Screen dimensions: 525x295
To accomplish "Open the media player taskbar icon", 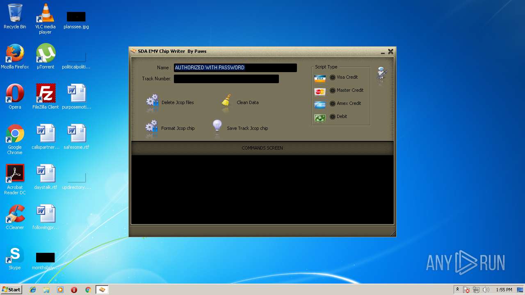I will pos(60,290).
